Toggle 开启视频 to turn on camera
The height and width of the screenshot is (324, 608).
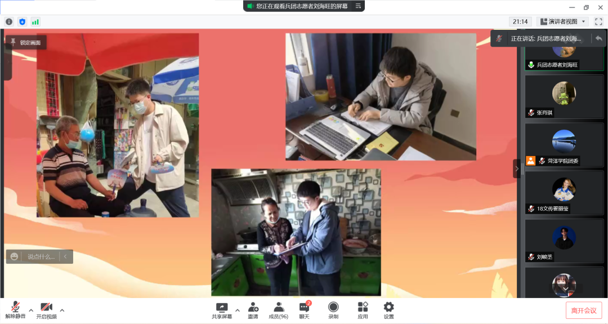tap(46, 310)
